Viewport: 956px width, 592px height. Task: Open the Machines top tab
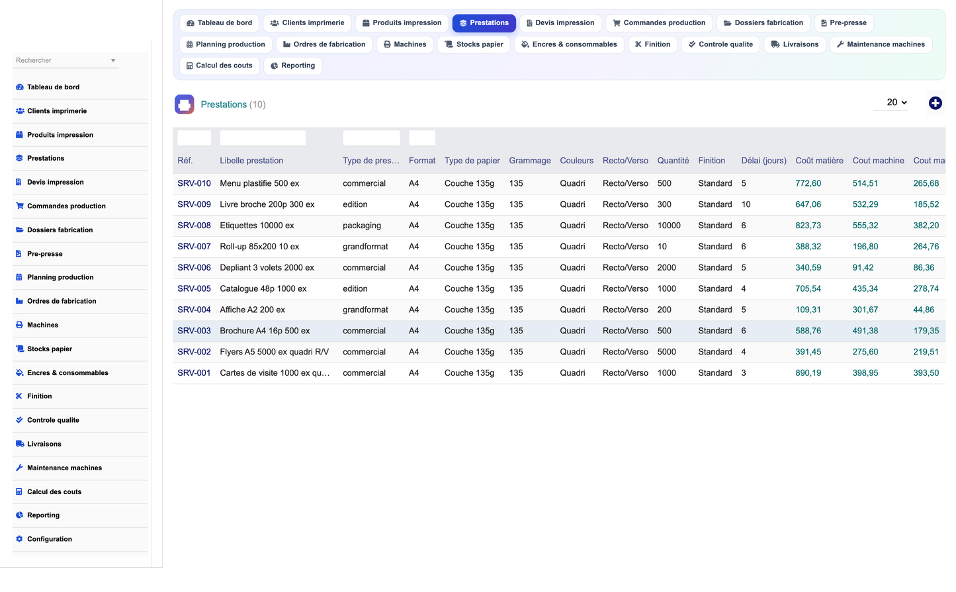pos(405,44)
